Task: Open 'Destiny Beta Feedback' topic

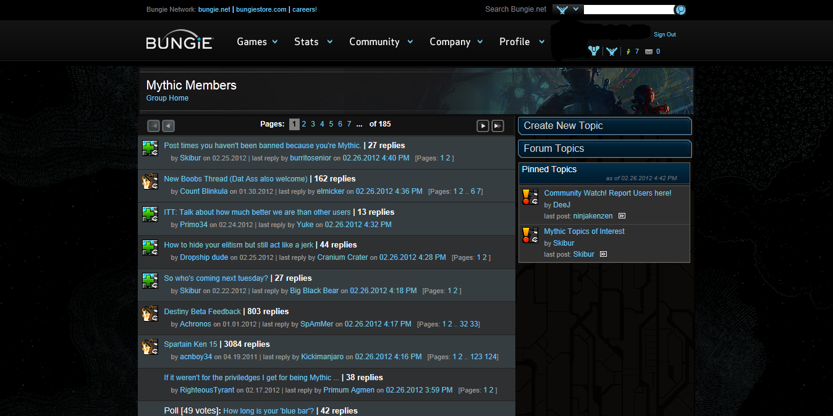Action: [x=202, y=312]
